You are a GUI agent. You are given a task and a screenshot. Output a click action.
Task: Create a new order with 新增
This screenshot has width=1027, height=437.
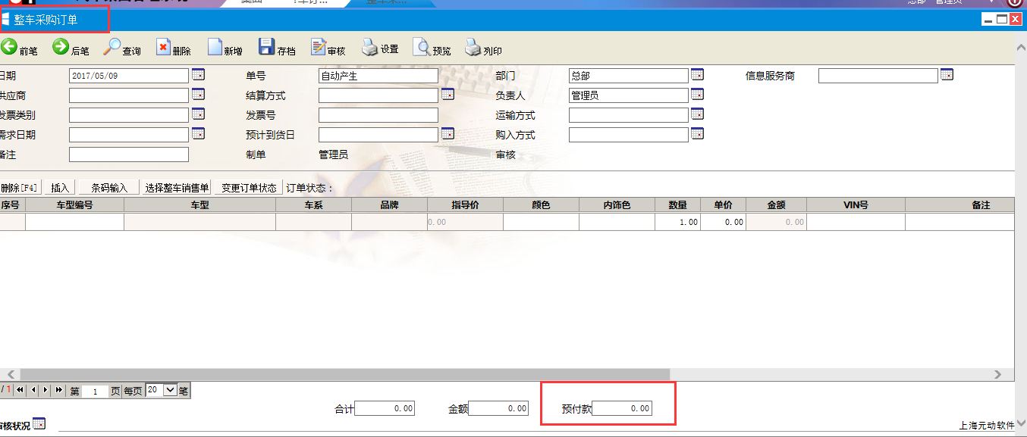pyautogui.click(x=215, y=48)
